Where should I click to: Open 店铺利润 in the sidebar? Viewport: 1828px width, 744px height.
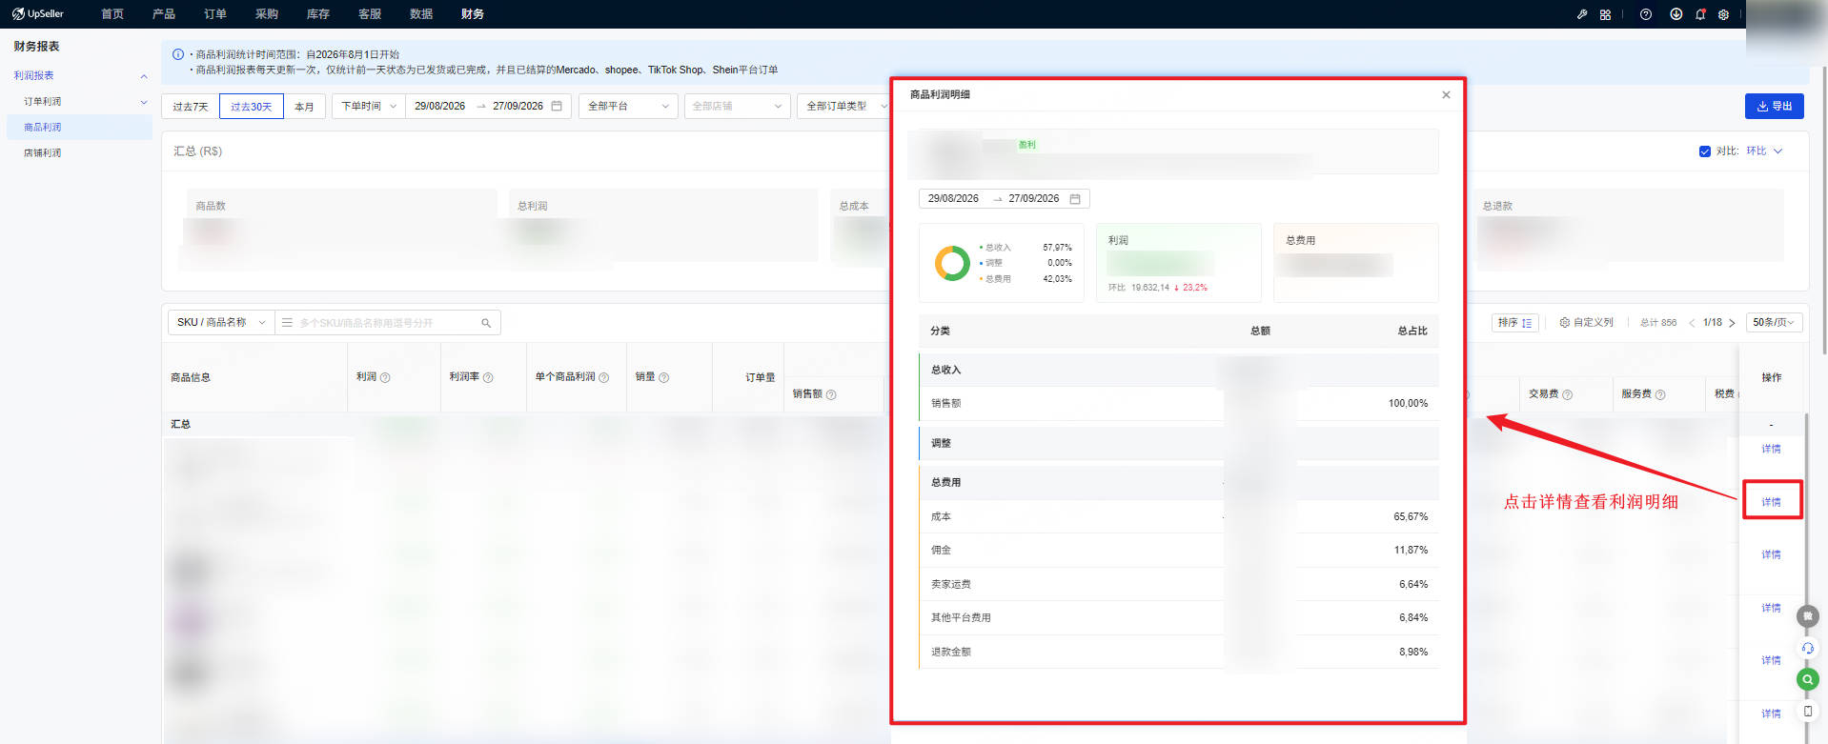[43, 153]
